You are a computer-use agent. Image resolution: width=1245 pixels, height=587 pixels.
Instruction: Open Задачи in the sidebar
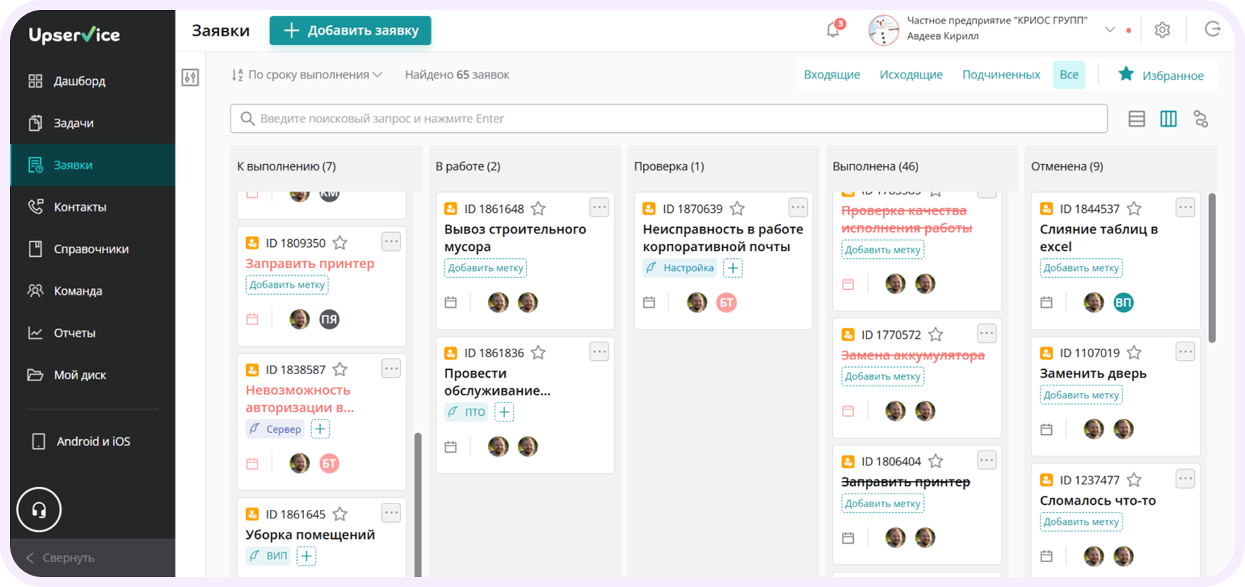tap(93, 123)
